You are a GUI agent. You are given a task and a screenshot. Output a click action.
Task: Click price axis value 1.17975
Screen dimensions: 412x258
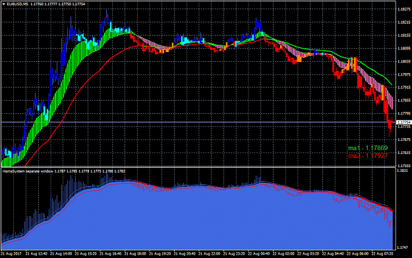(x=404, y=74)
